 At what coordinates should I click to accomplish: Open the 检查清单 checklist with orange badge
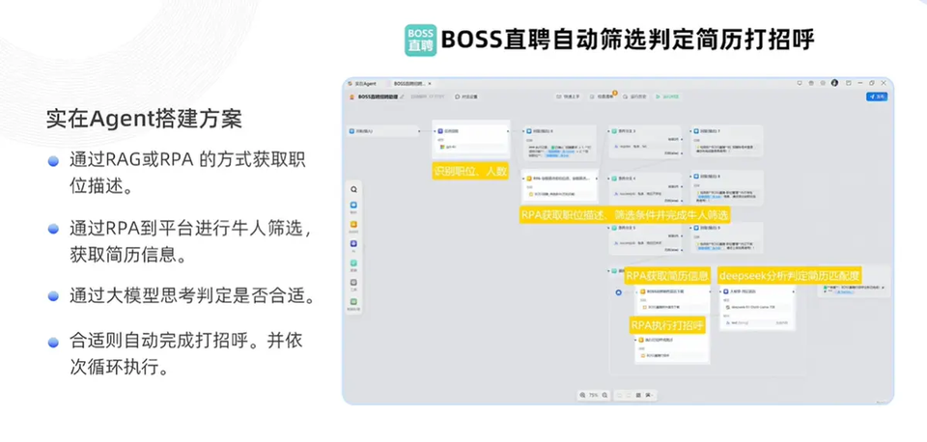(x=602, y=97)
